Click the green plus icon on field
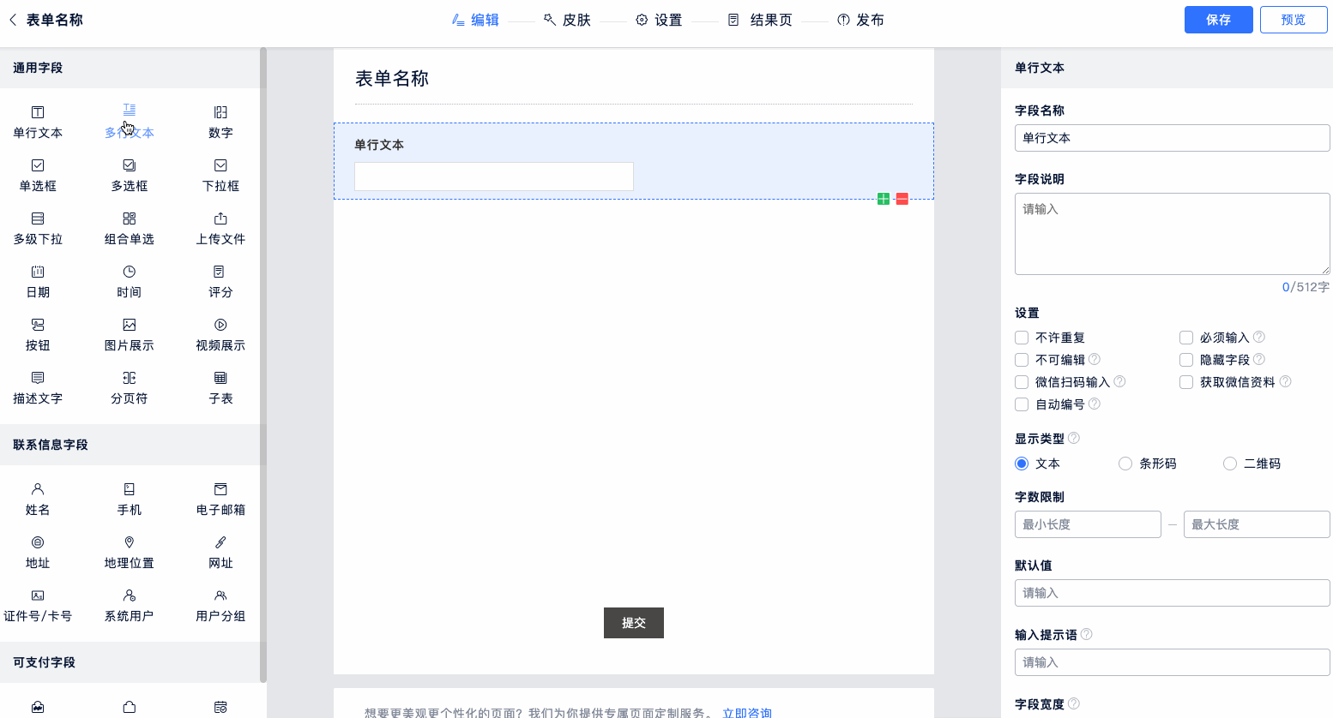This screenshot has height=718, width=1333. 884,199
